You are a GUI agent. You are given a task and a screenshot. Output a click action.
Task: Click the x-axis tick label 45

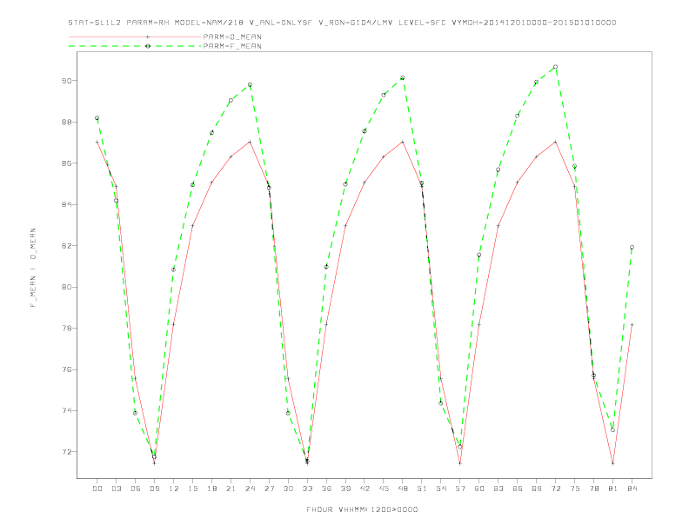[384, 489]
